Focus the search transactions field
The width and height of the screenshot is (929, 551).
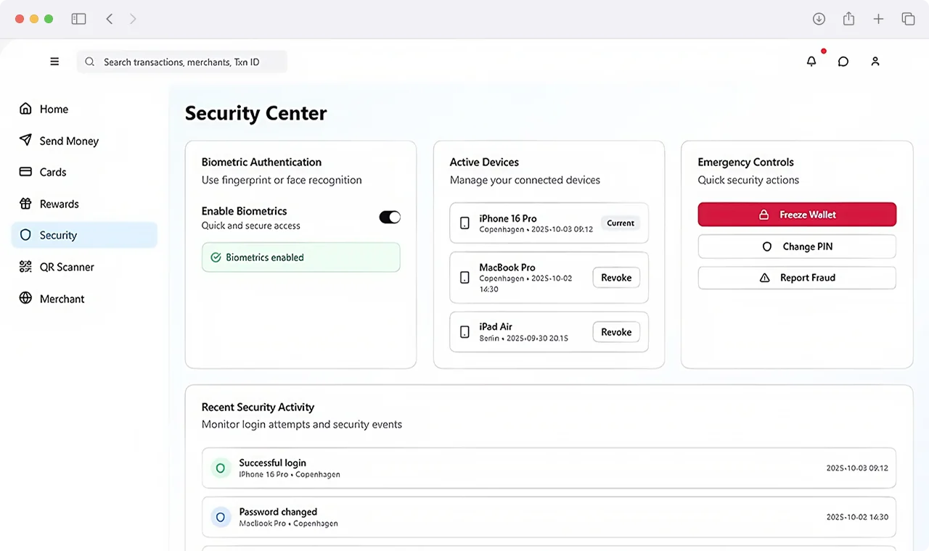coord(182,62)
